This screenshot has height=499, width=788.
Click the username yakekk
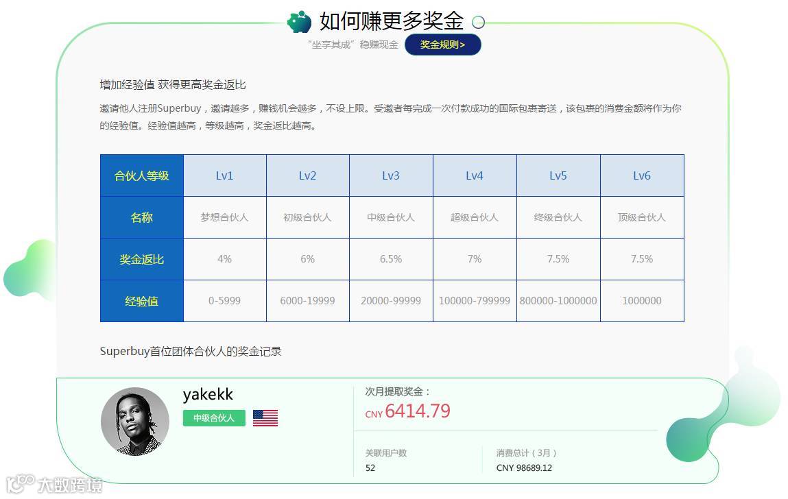(x=208, y=394)
